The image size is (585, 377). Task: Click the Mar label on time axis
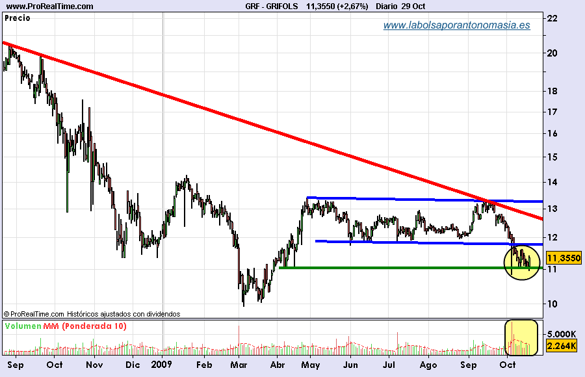click(x=239, y=365)
